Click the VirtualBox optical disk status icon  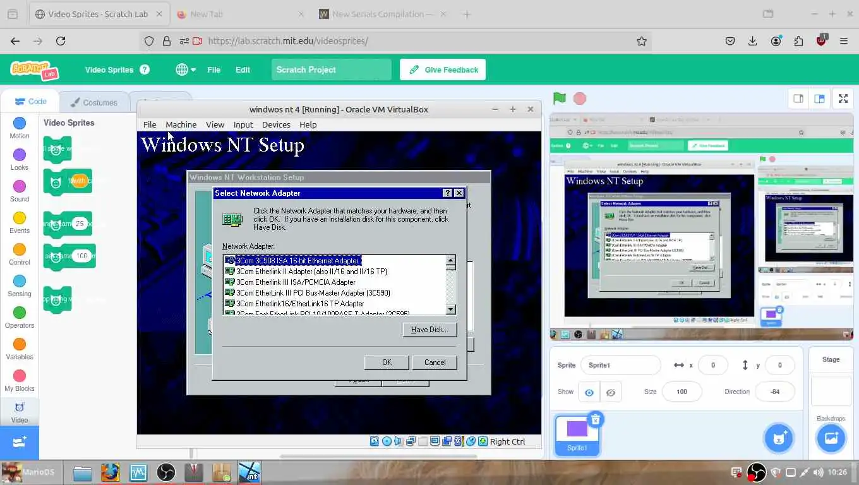387,441
